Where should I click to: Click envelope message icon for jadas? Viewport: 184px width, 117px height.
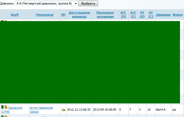(x=63, y=110)
